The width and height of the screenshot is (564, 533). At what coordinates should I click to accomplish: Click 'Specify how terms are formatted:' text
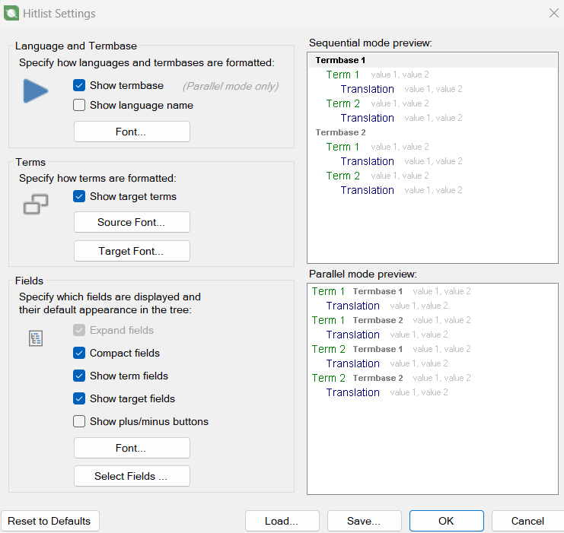tap(98, 178)
